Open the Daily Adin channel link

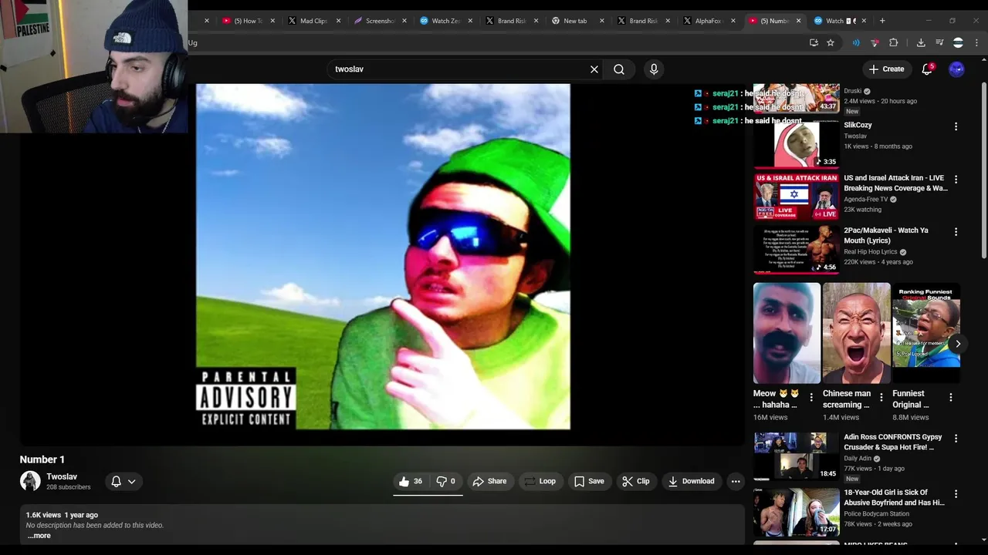click(x=858, y=459)
